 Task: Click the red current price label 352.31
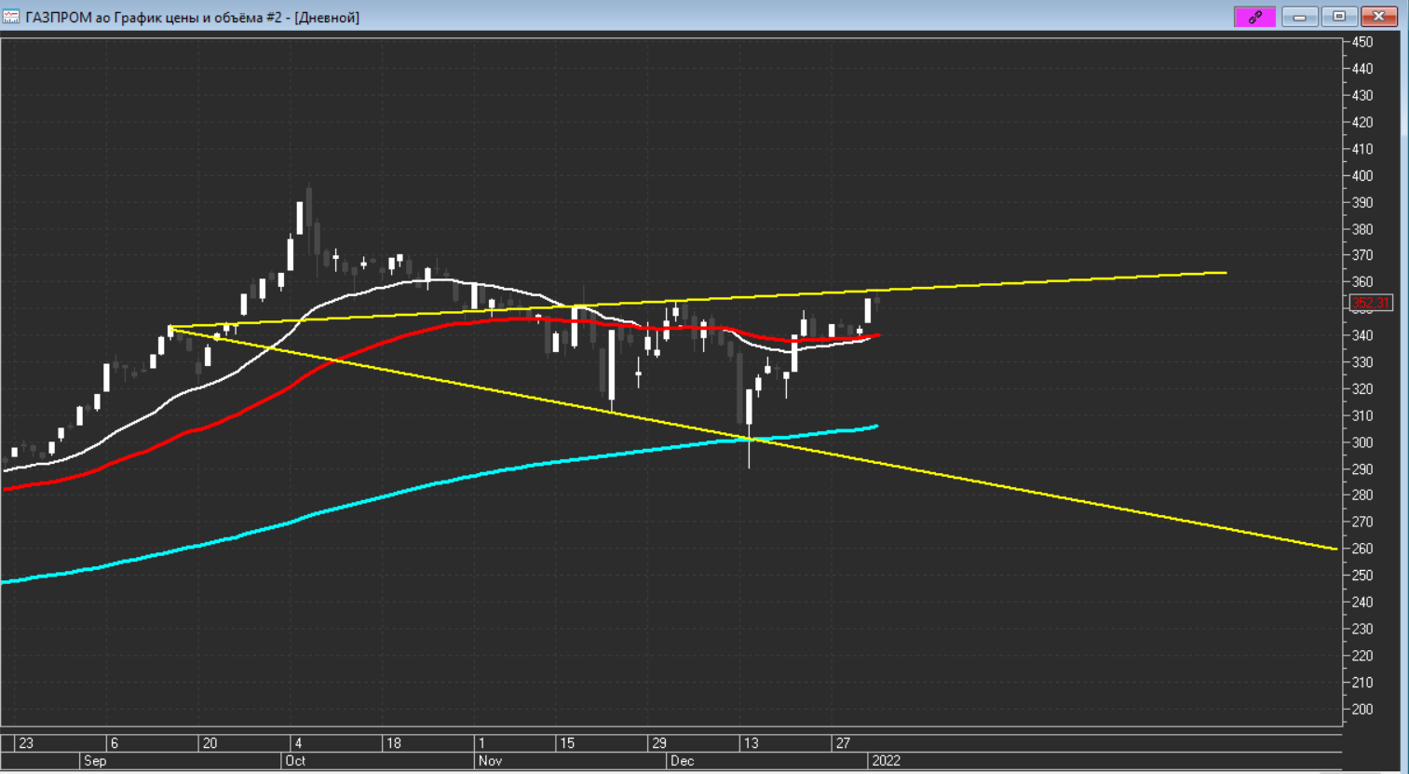click(x=1370, y=303)
